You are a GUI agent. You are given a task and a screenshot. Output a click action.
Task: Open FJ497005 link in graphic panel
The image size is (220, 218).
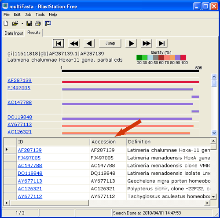[x=19, y=88]
